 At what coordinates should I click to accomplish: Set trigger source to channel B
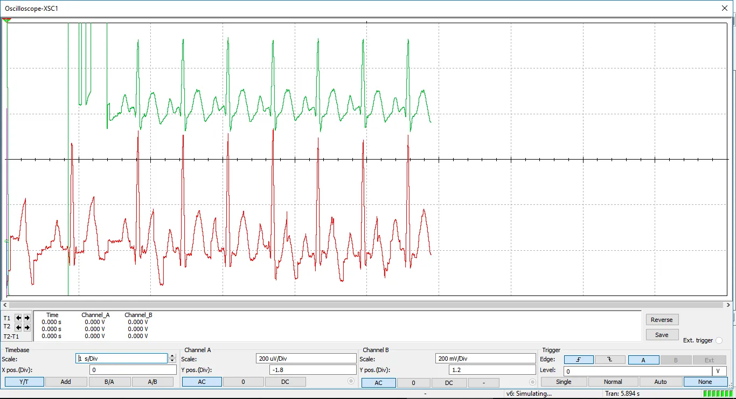tap(675, 360)
